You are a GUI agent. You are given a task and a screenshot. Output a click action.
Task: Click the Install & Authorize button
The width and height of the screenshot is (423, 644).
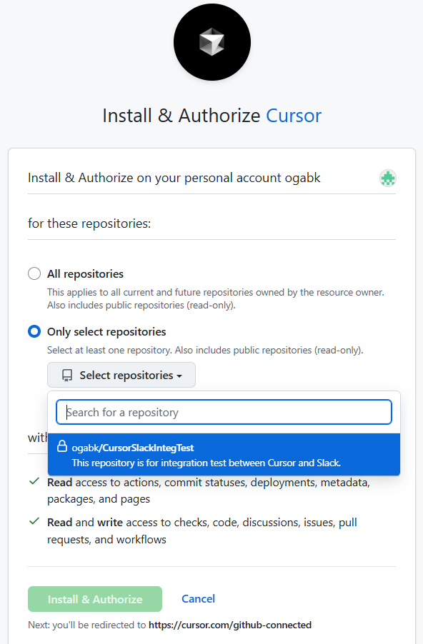pyautogui.click(x=94, y=598)
